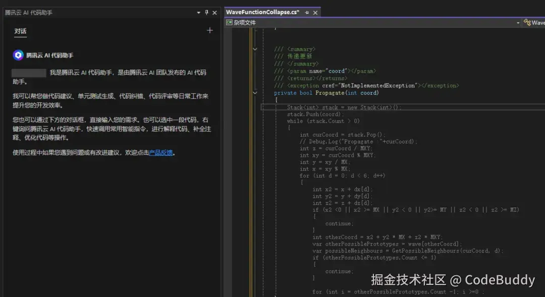
Task: Click the 'int z = curCoord / MXY;' line
Action: coord(336,148)
